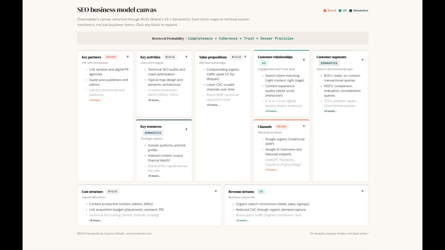Expand the Customer relationships block arrow
Image resolution: width=445 pixels, height=250 pixels.
304,60
